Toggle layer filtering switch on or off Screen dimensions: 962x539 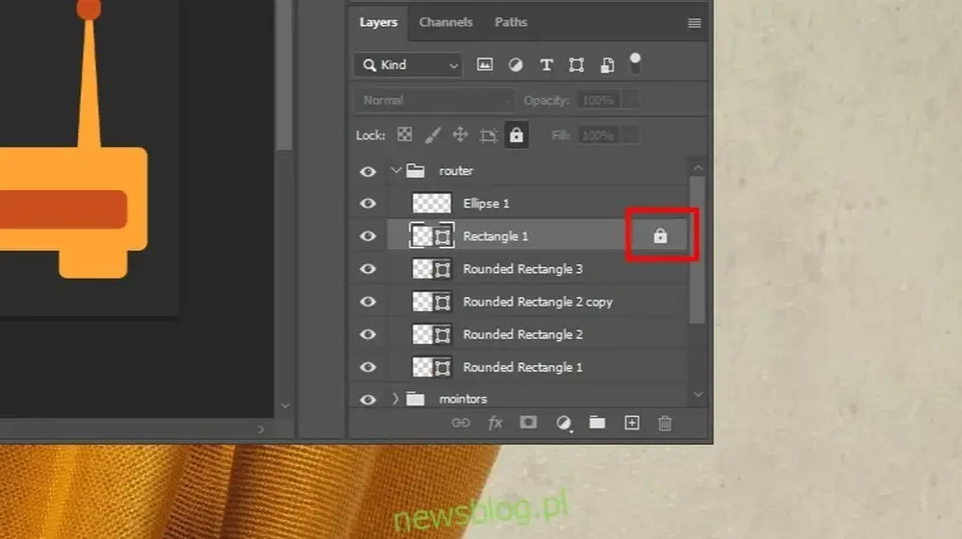[635, 63]
